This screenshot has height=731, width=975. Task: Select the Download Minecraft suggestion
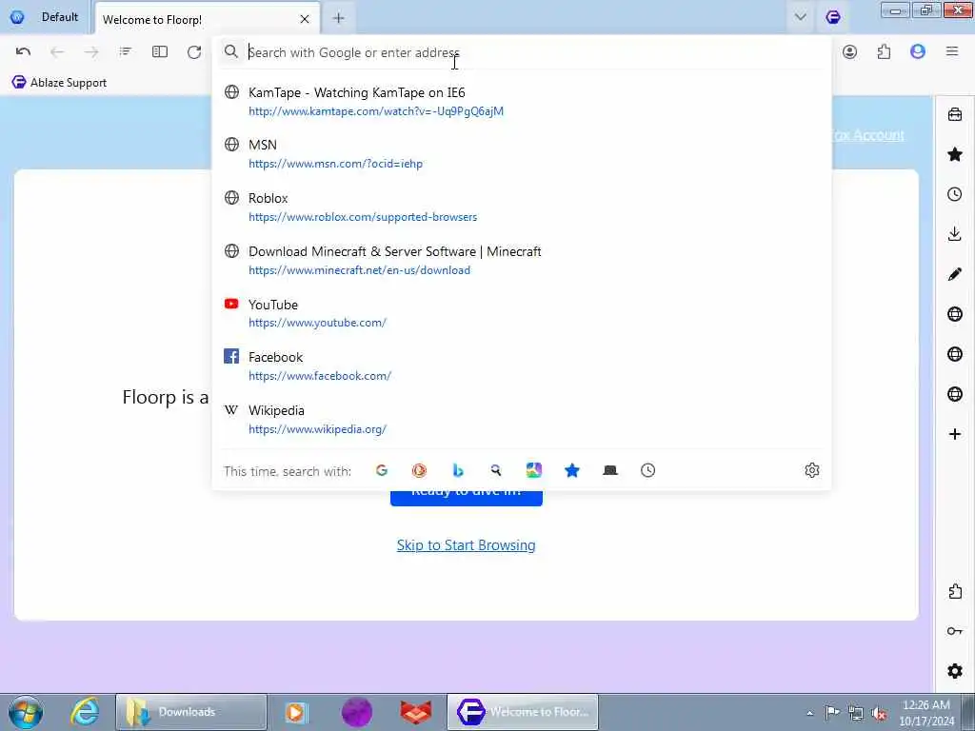[x=521, y=261]
